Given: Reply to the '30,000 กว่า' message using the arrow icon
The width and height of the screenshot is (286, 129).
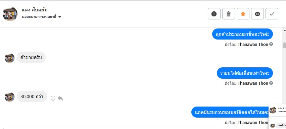Looking at the screenshot, I should point(60,98).
